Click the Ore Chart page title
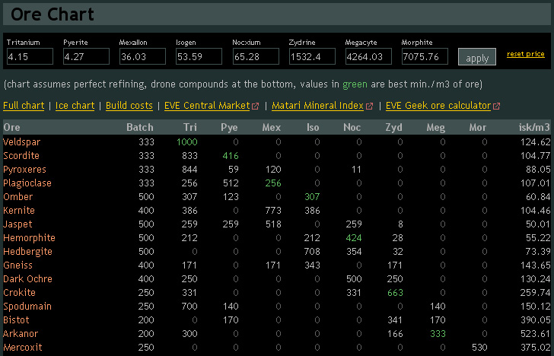The height and width of the screenshot is (356, 554). coord(53,14)
